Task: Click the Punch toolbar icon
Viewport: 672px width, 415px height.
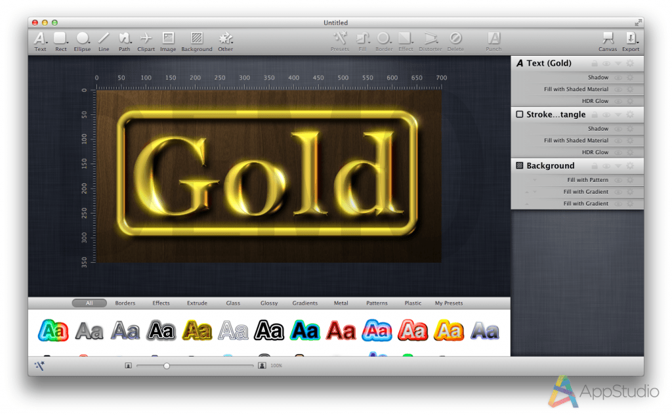Action: [493, 42]
